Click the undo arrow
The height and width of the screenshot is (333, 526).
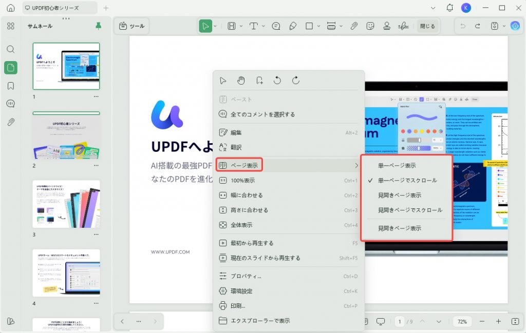tap(463, 26)
